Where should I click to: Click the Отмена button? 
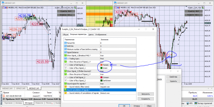pos(137,106)
